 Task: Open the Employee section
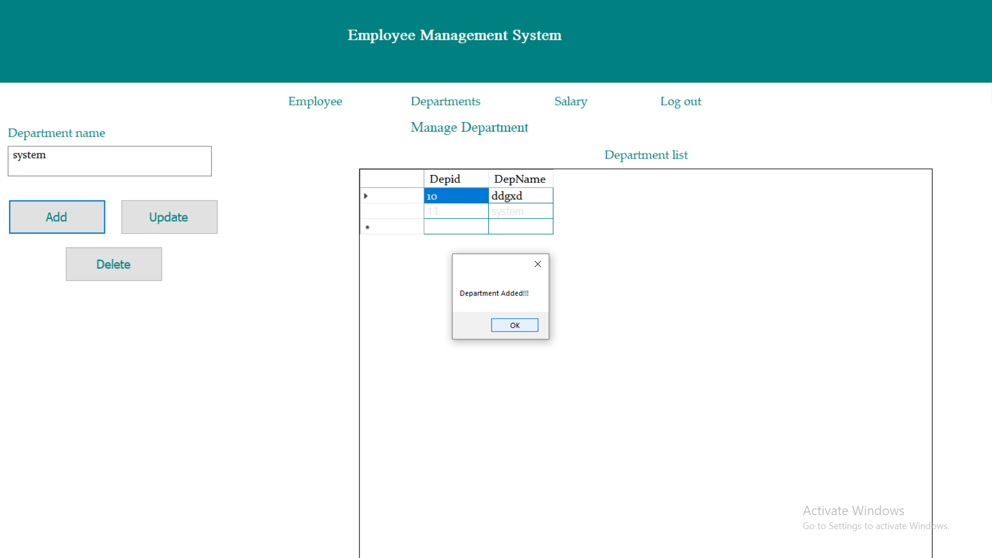point(315,101)
